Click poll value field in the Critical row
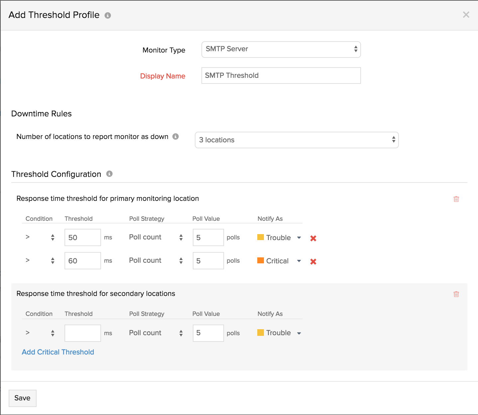The height and width of the screenshot is (415, 478). 208,261
